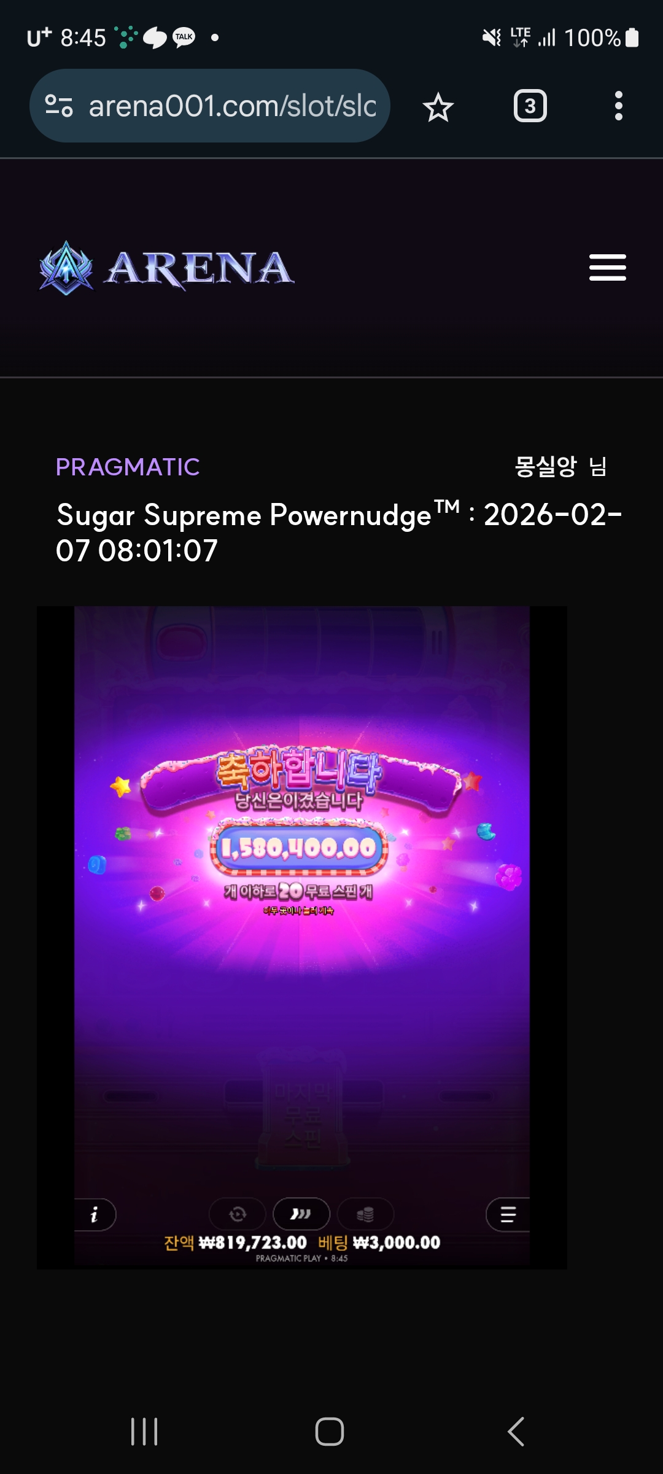Screen dimensions: 663x1474
Task: Open Chrome three-dot overflow menu
Action: point(618,106)
